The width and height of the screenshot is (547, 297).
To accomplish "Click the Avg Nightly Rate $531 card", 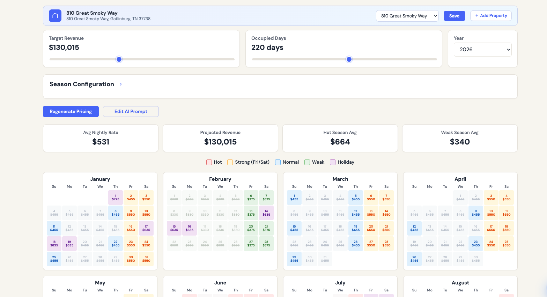I will 101,138.
